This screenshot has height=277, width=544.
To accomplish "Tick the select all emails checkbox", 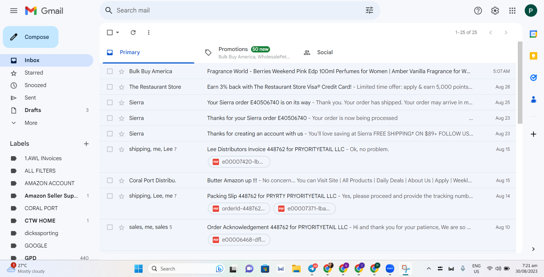I will (x=110, y=32).
